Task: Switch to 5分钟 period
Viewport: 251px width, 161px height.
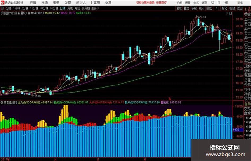Action: (x=25, y=8)
